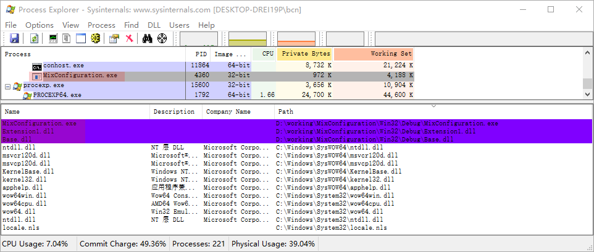Sort by the Working Set column header
This screenshot has height=252, width=594.
[374, 54]
